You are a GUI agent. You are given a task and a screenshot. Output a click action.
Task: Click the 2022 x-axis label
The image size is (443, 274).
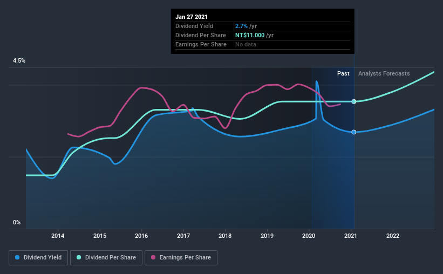[393, 236]
